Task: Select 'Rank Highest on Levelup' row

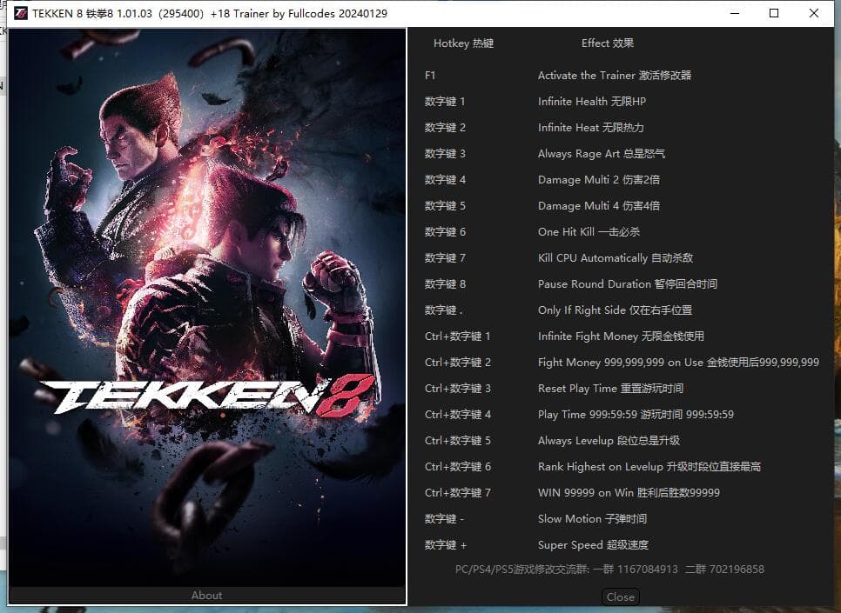Action: [649, 467]
